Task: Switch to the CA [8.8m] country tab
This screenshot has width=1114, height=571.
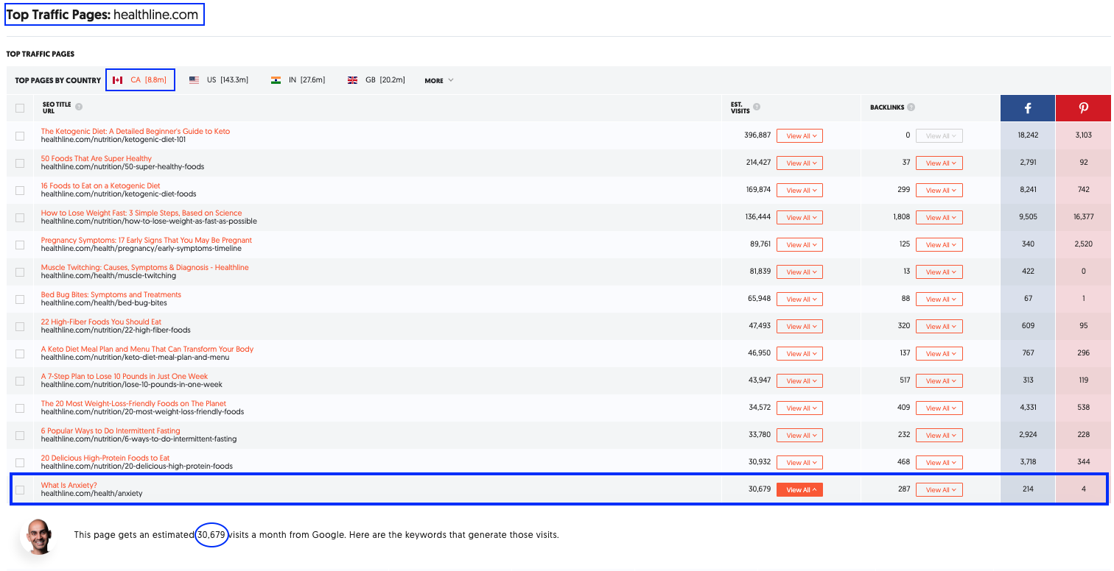Action: (x=140, y=80)
